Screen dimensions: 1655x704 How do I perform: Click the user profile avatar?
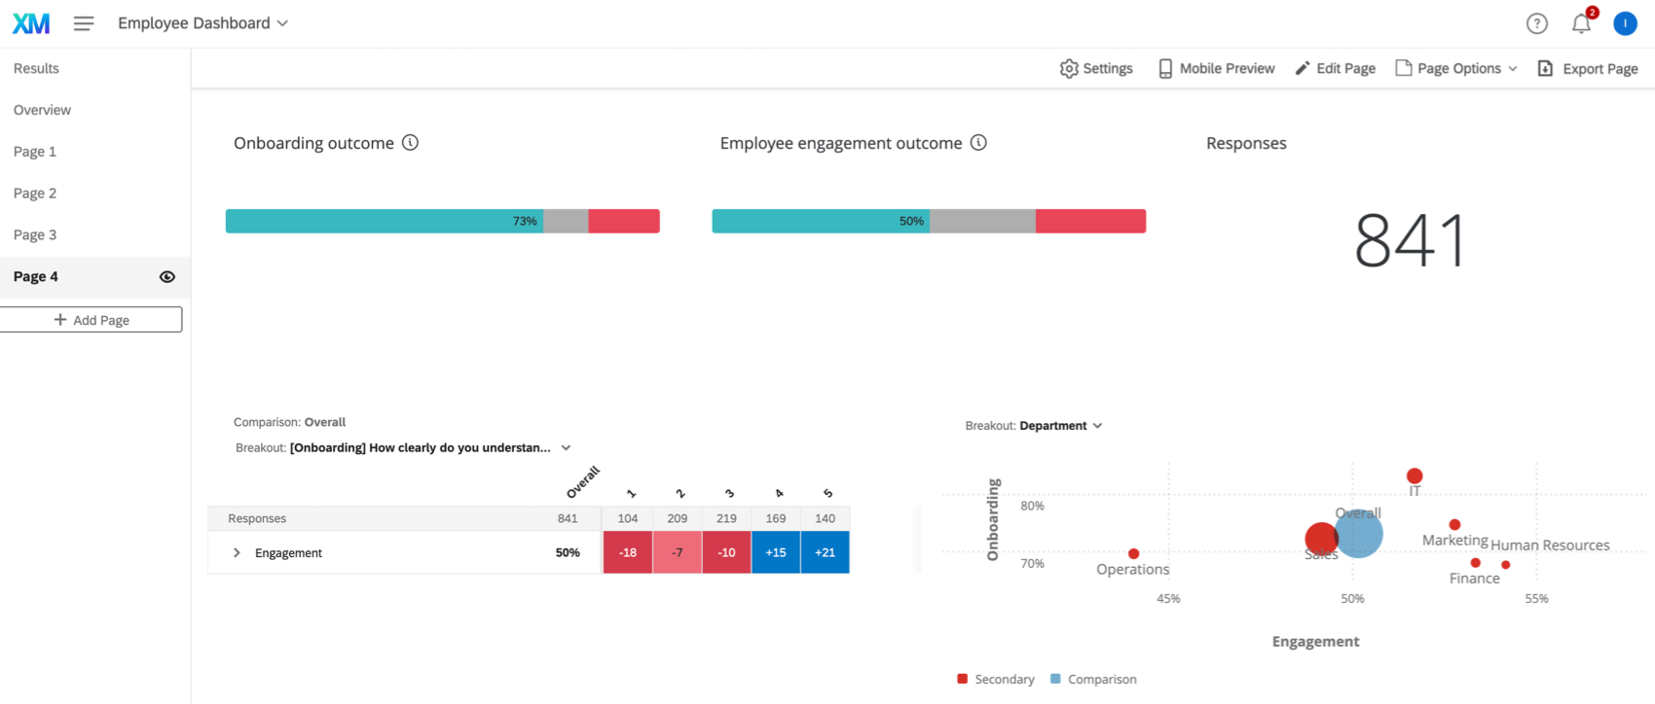(1625, 22)
